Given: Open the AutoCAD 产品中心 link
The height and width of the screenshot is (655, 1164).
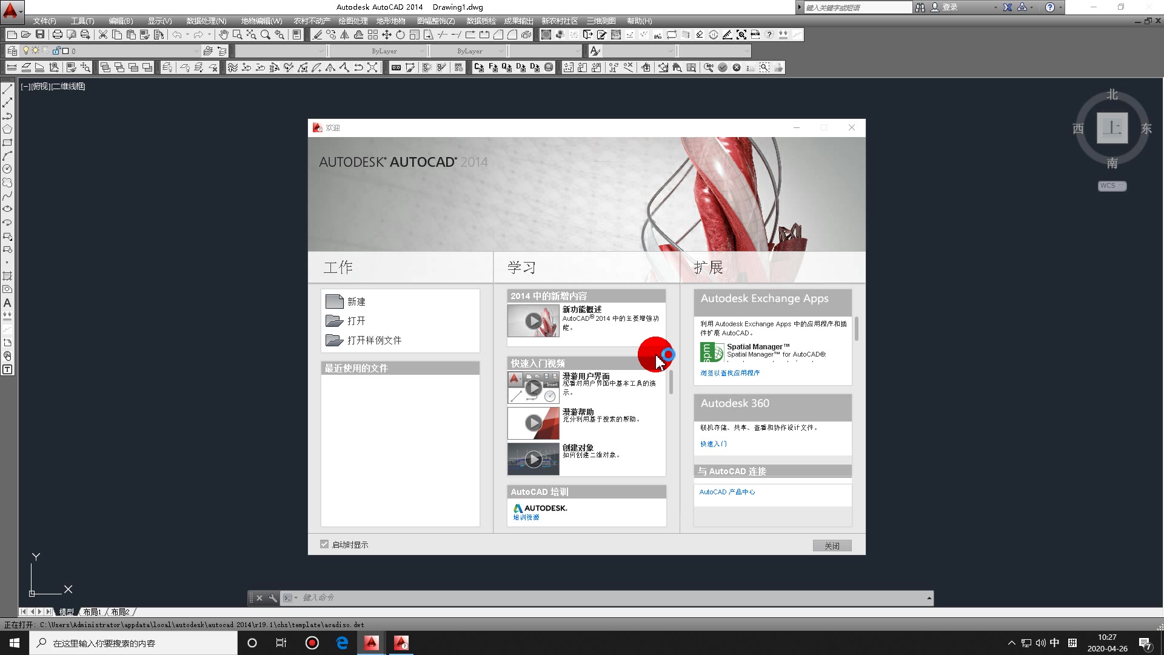Looking at the screenshot, I should tap(727, 492).
